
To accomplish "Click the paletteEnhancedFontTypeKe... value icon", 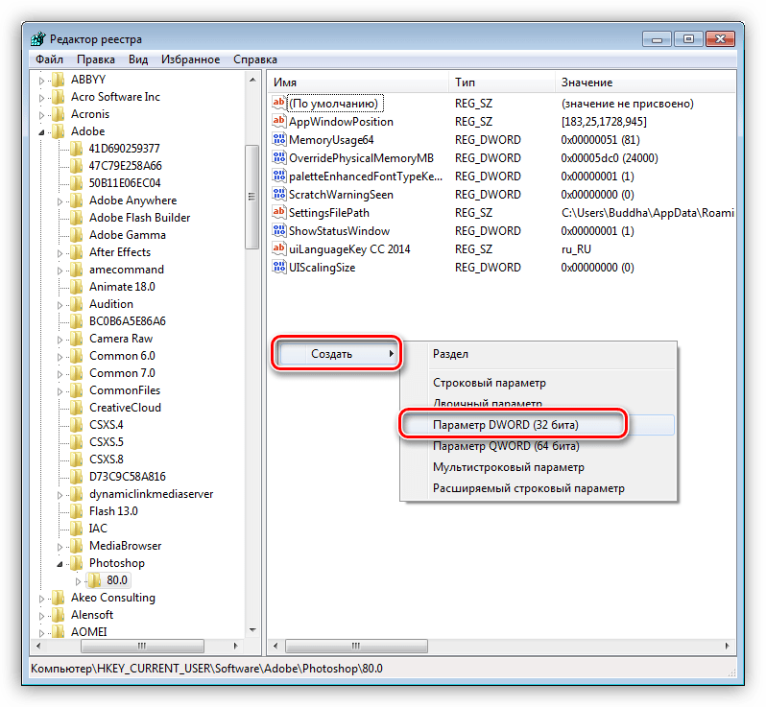I will (279, 176).
